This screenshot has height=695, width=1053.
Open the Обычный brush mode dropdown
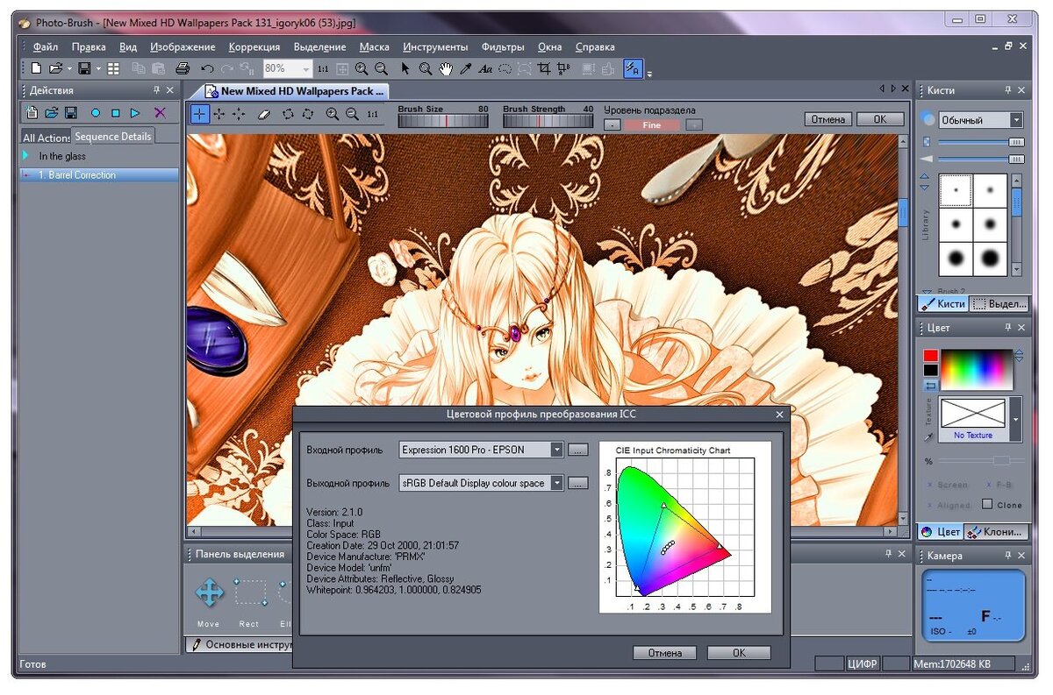(1016, 120)
